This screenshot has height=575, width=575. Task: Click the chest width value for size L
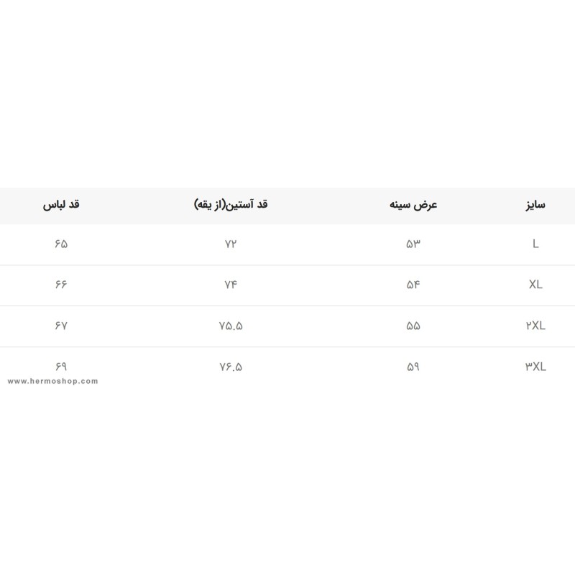pyautogui.click(x=413, y=244)
